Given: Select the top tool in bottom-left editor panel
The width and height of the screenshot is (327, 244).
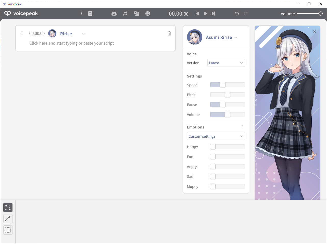Looking at the screenshot, I should pos(8,208).
